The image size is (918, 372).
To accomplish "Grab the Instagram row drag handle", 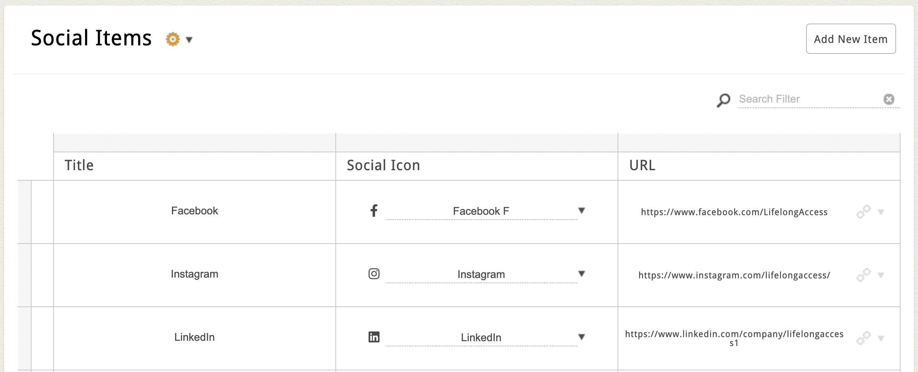I will click(x=25, y=275).
